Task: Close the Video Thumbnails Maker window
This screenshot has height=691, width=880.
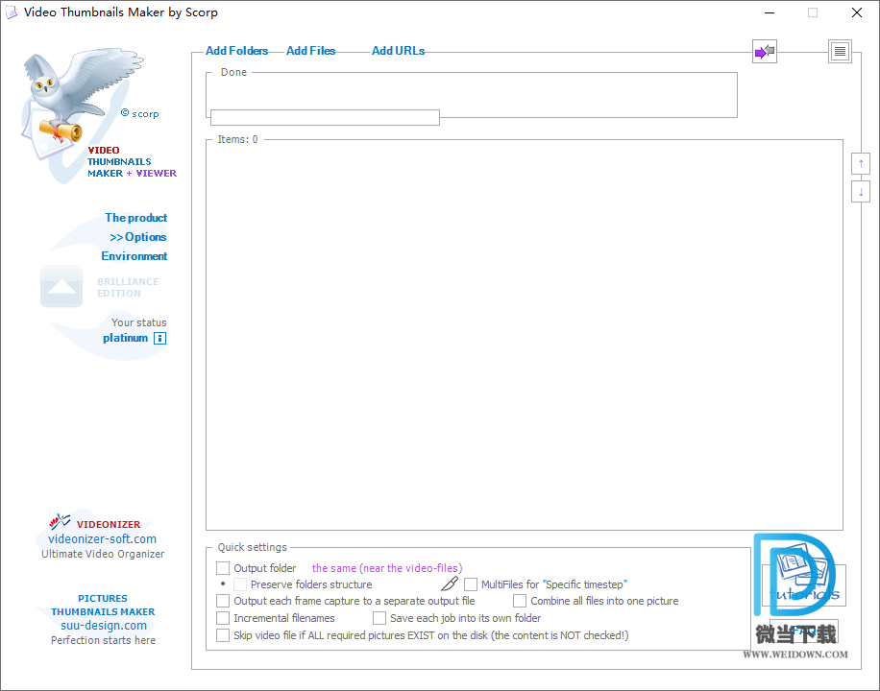Action: (x=856, y=12)
